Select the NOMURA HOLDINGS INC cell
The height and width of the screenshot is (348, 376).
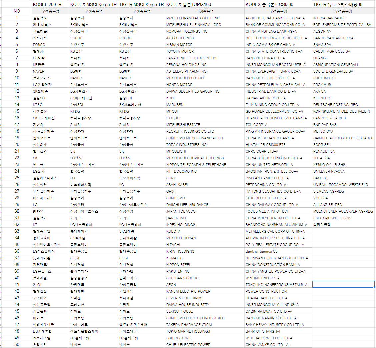[x=205, y=31]
